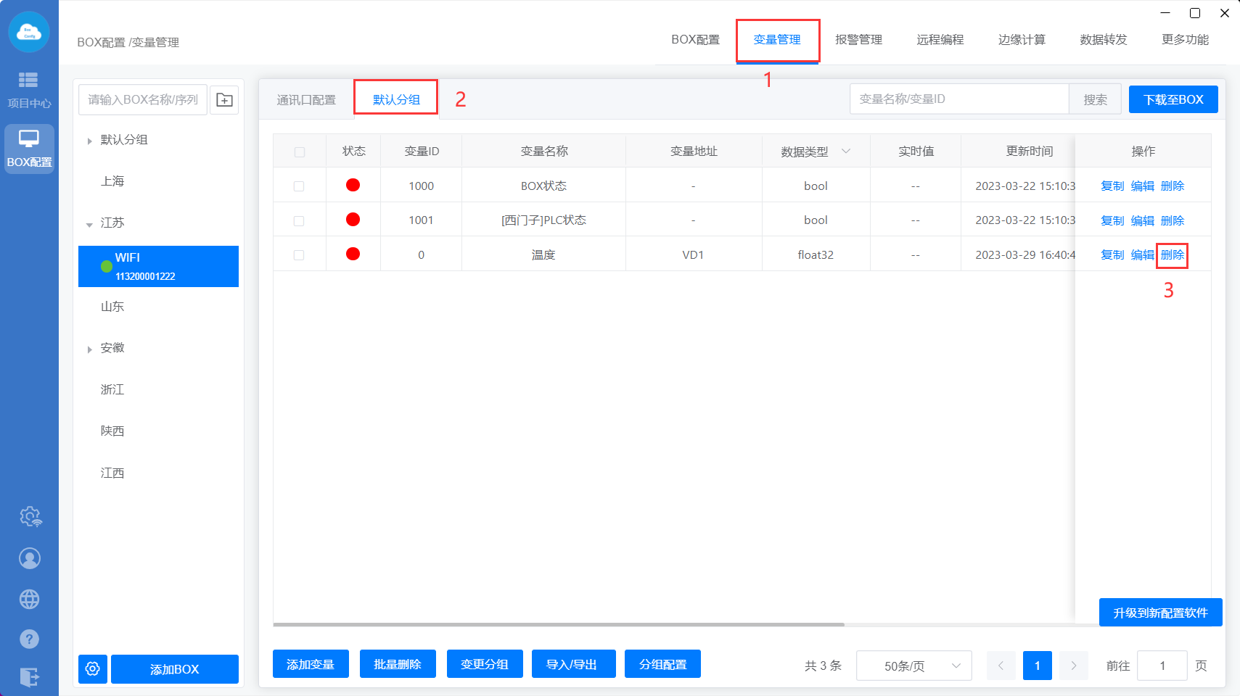Click the horizontal scrollbar under the table
The image size is (1240, 696).
pyautogui.click(x=559, y=624)
